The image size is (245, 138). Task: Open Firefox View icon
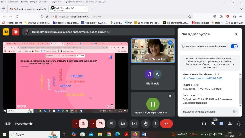4,9
